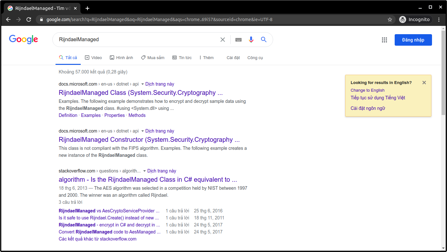Open the on-screen keyboard icon
This screenshot has height=252, width=447.
(x=238, y=40)
